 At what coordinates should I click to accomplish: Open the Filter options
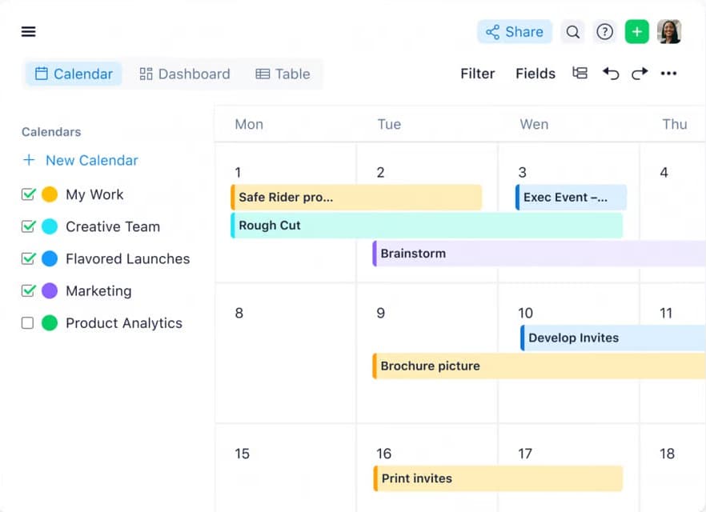point(477,73)
